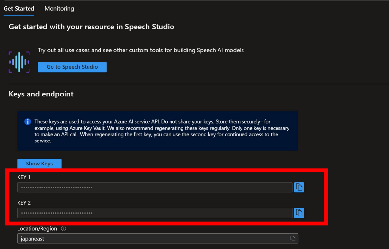The image size is (389, 249).
Task: Select the japaneast region field
Action: (x=158, y=239)
